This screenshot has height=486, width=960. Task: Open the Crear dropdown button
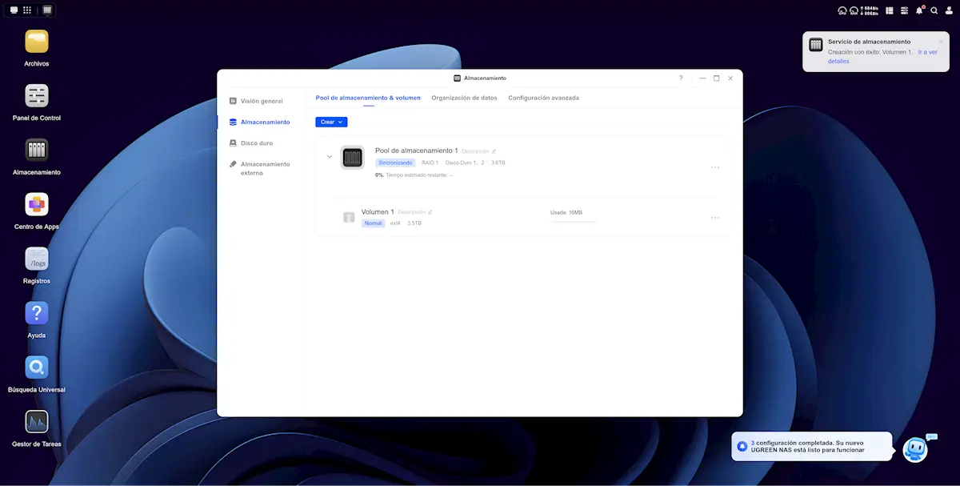click(x=331, y=122)
